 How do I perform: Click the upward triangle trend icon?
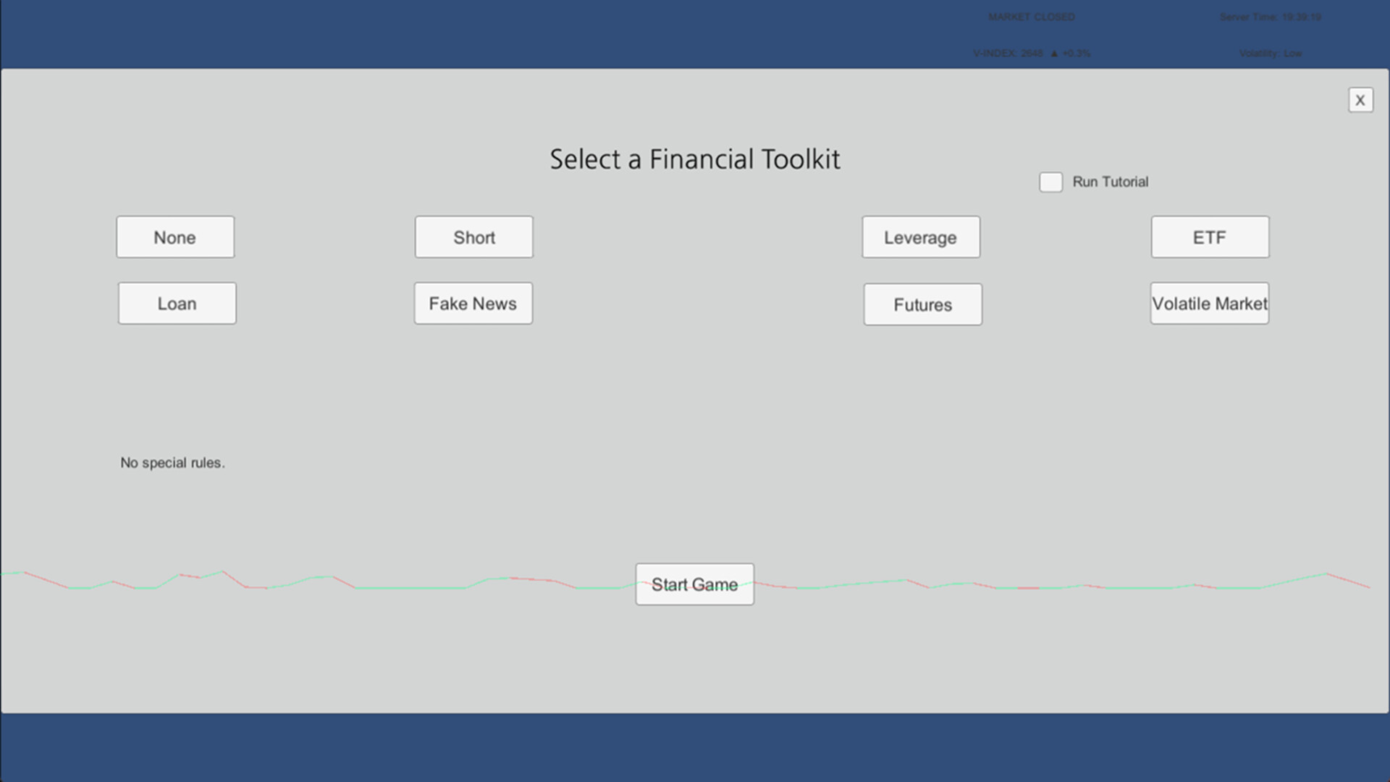[1054, 53]
